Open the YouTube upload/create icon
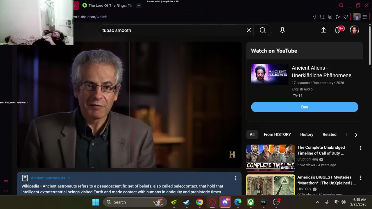Screen dimensions: 372x209 point(323,30)
